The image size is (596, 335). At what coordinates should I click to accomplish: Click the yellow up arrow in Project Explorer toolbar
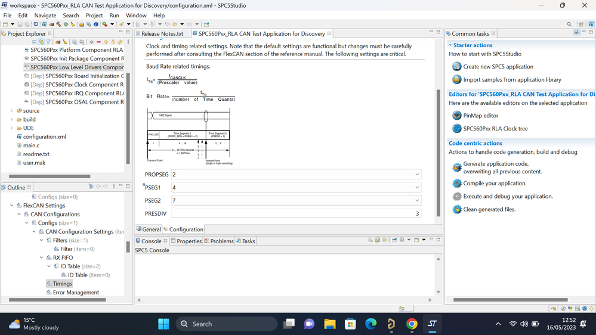coord(106,42)
